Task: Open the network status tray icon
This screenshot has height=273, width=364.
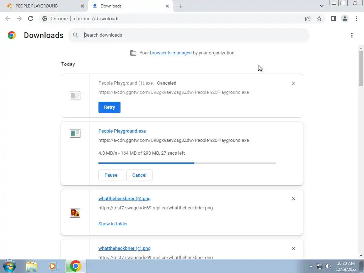Action: 320,266
